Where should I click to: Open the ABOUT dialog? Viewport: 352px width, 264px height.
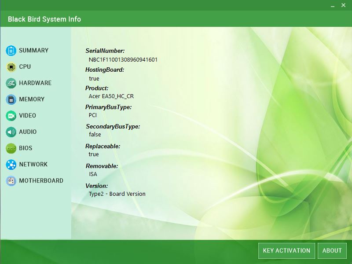coord(332,250)
